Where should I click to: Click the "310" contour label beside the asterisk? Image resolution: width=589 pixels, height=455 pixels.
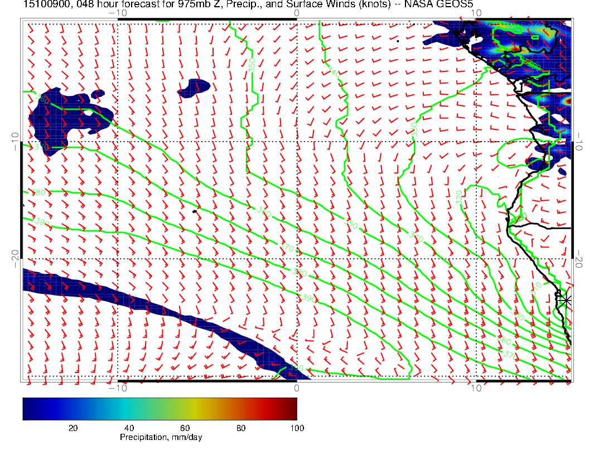[535, 288]
